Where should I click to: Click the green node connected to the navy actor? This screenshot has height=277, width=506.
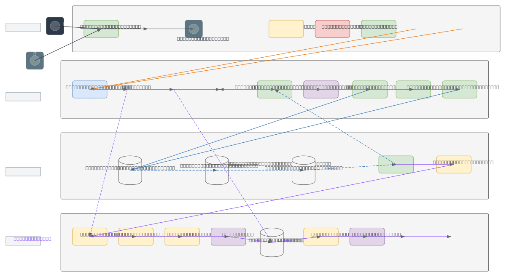pos(101,29)
